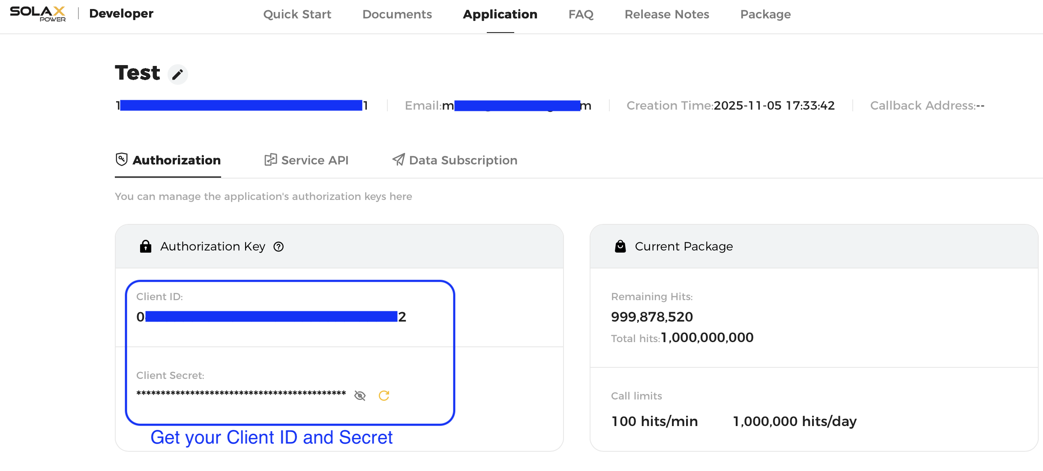Click the Developer header text
Viewport: 1043px width, 471px height.
click(121, 14)
